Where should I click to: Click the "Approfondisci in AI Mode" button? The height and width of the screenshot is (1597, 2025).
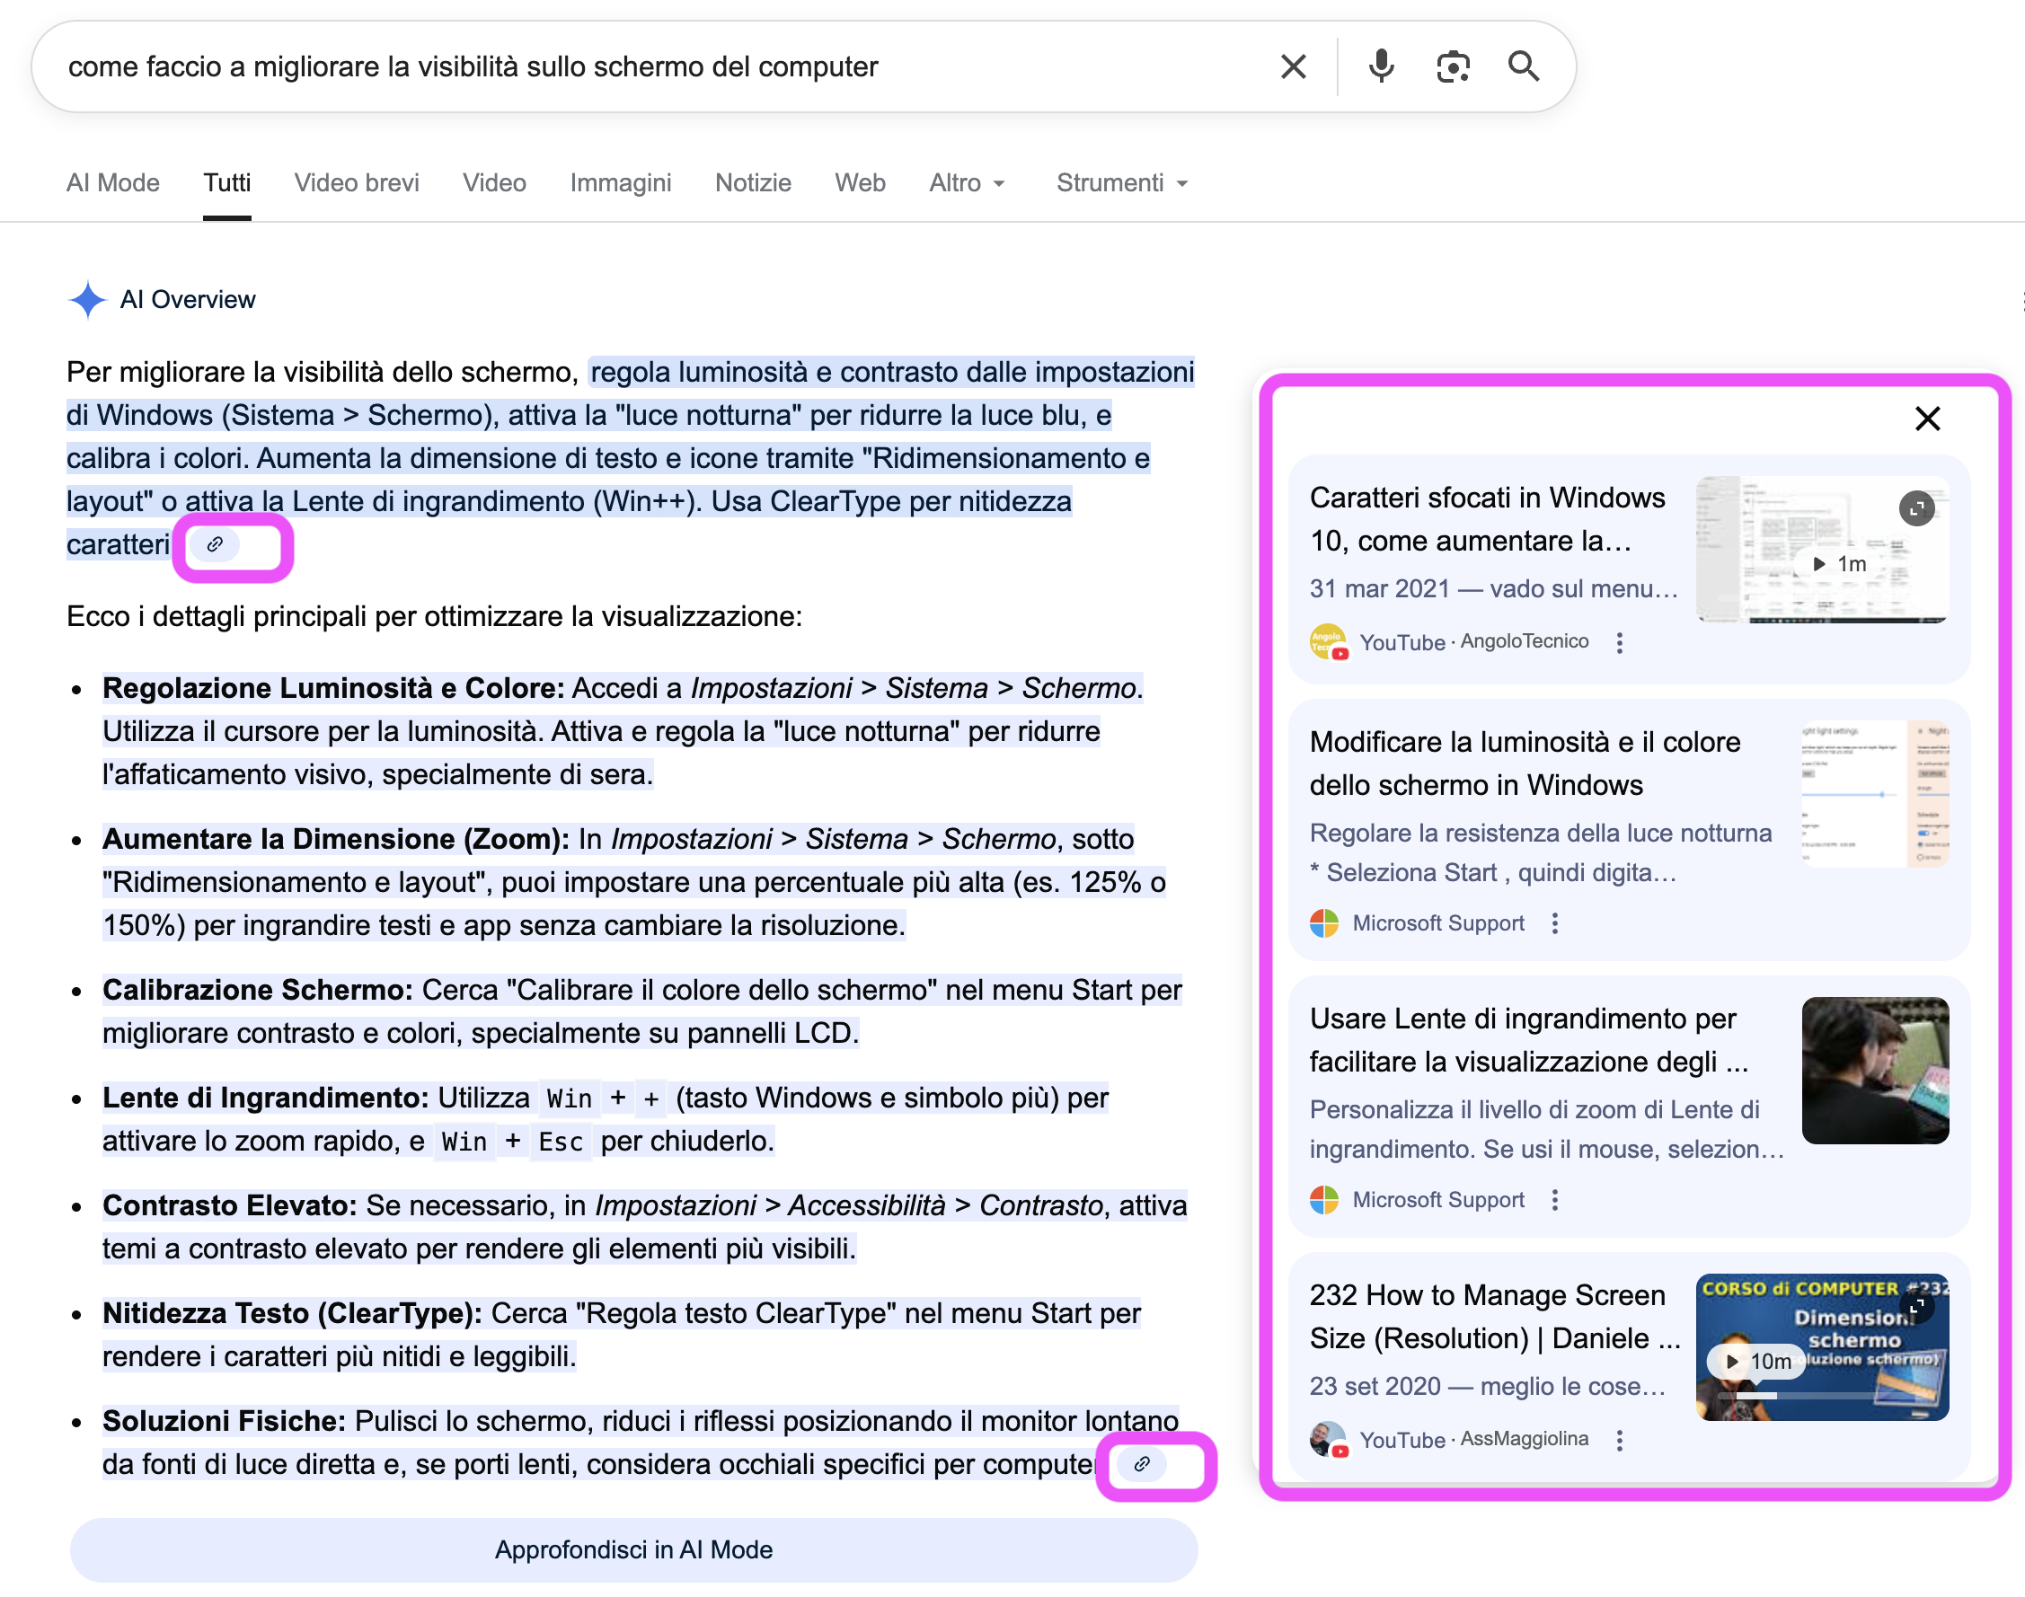(x=633, y=1549)
